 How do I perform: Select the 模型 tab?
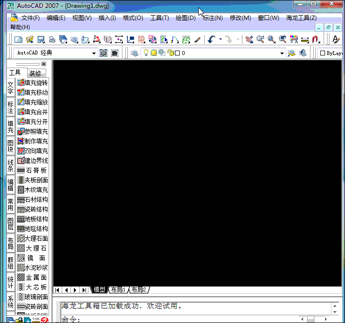click(99, 289)
